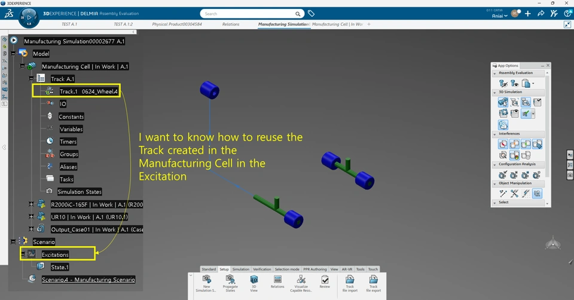
Task: Click Propagate States command
Action: (x=230, y=283)
